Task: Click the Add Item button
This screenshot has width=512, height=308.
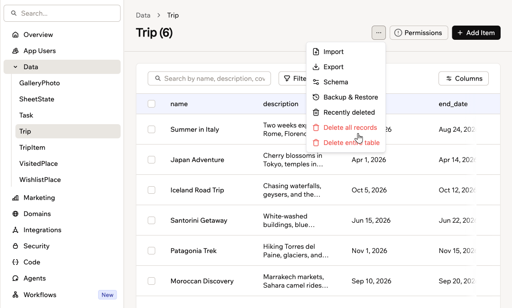Action: [x=476, y=33]
